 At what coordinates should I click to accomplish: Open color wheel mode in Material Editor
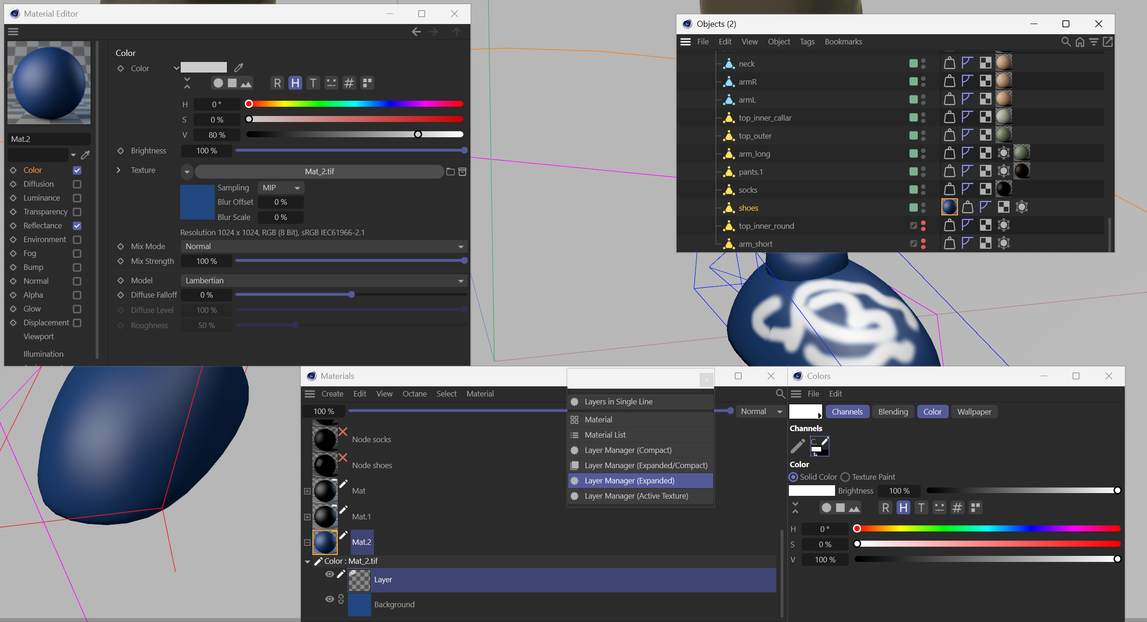coord(218,83)
